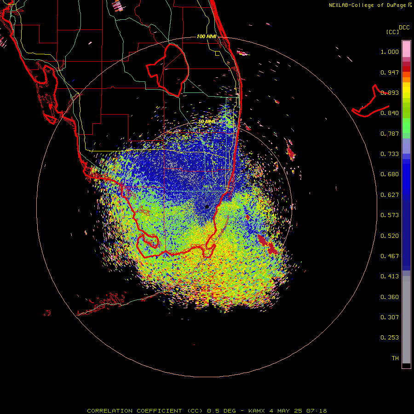Screen dimensions: 414x414
Task: Click the 0.5 DEG elevation text
Action: (x=221, y=411)
